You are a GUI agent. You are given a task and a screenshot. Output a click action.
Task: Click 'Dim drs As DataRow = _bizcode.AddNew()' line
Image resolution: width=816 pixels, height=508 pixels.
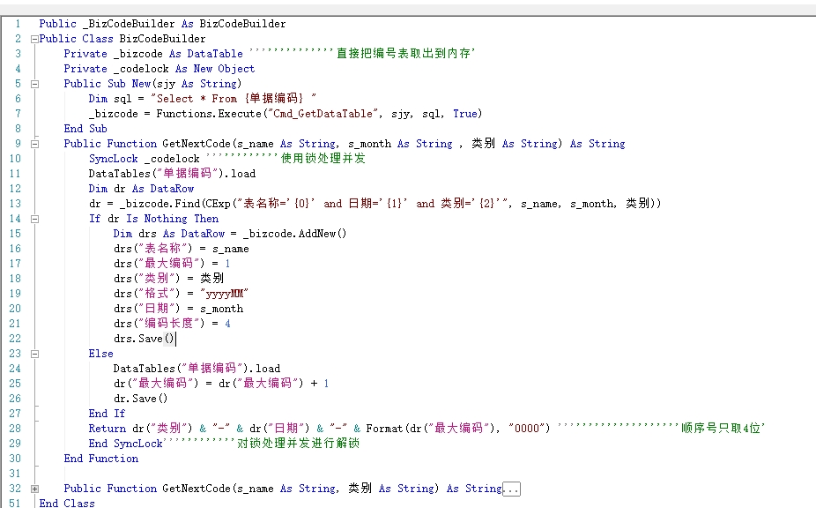tap(230, 234)
